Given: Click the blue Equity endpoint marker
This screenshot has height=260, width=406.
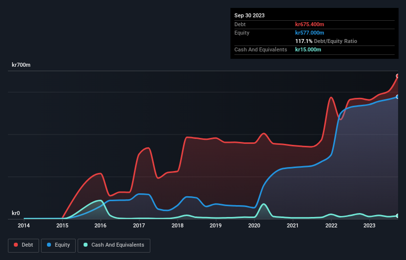Looking at the screenshot, I should [398, 97].
